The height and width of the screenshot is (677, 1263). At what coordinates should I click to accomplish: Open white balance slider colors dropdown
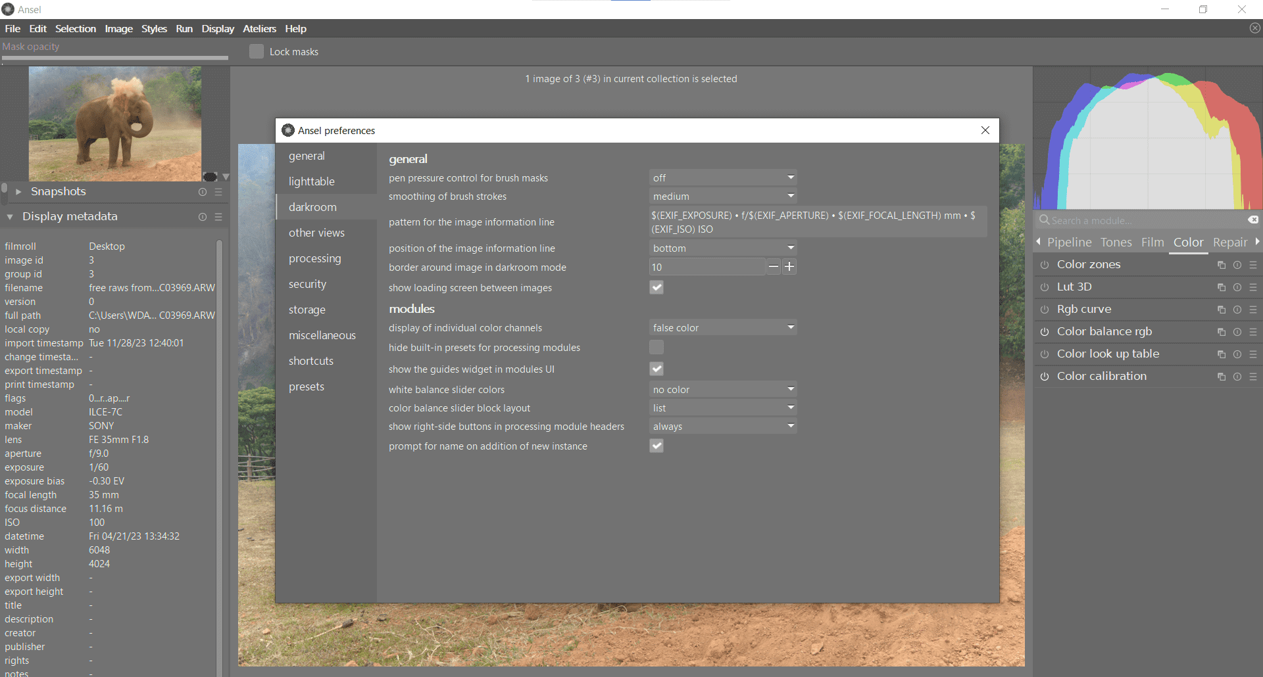pos(723,389)
